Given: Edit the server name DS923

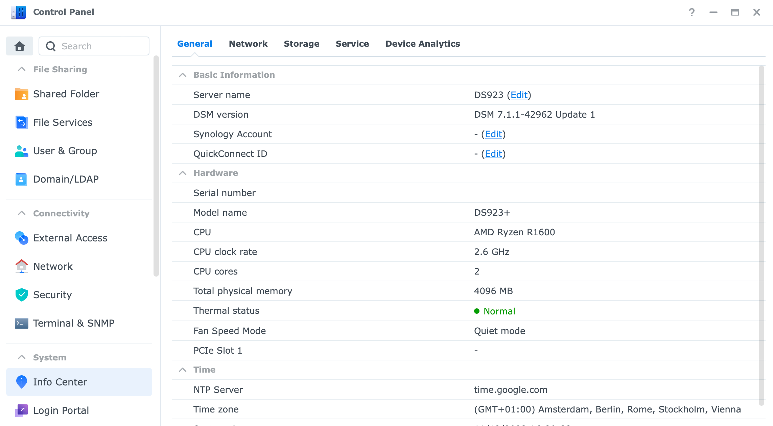Looking at the screenshot, I should click(519, 95).
